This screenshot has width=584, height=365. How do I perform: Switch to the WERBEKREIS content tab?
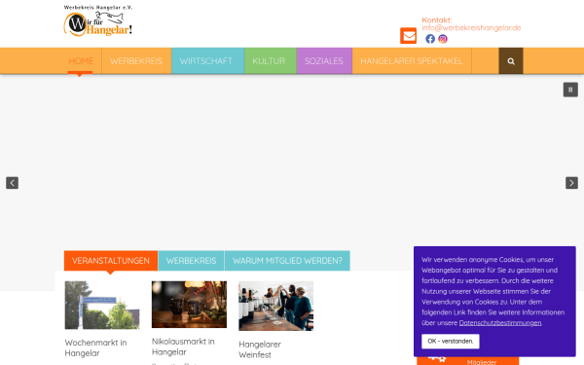tap(191, 261)
